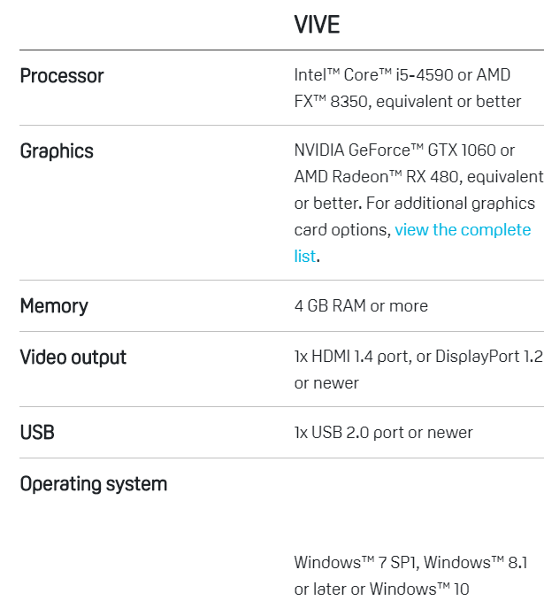
Task: Click the Intel Core i5-4590 processor text
Action: [x=372, y=75]
